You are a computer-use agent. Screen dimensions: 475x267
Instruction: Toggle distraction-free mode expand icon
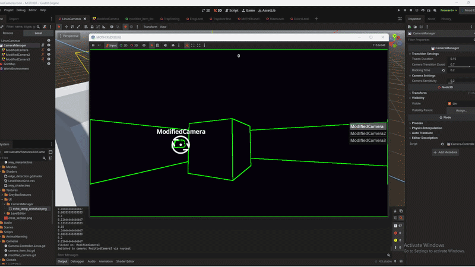401,19
